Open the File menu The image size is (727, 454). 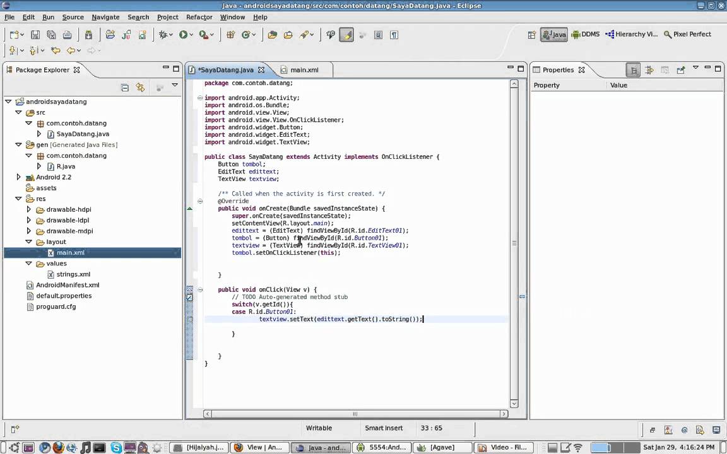(9, 17)
